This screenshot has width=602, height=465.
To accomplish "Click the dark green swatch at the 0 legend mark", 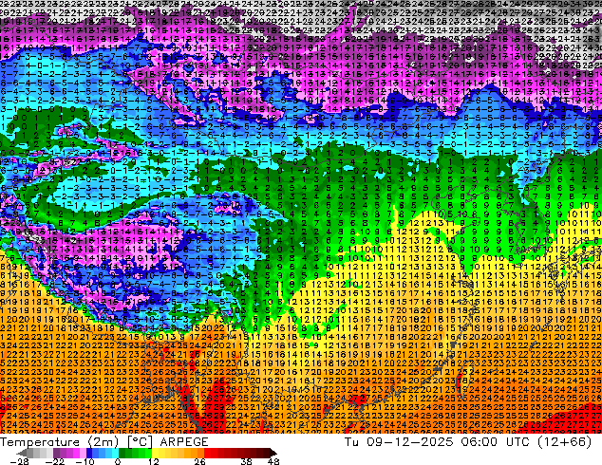I will [122, 453].
